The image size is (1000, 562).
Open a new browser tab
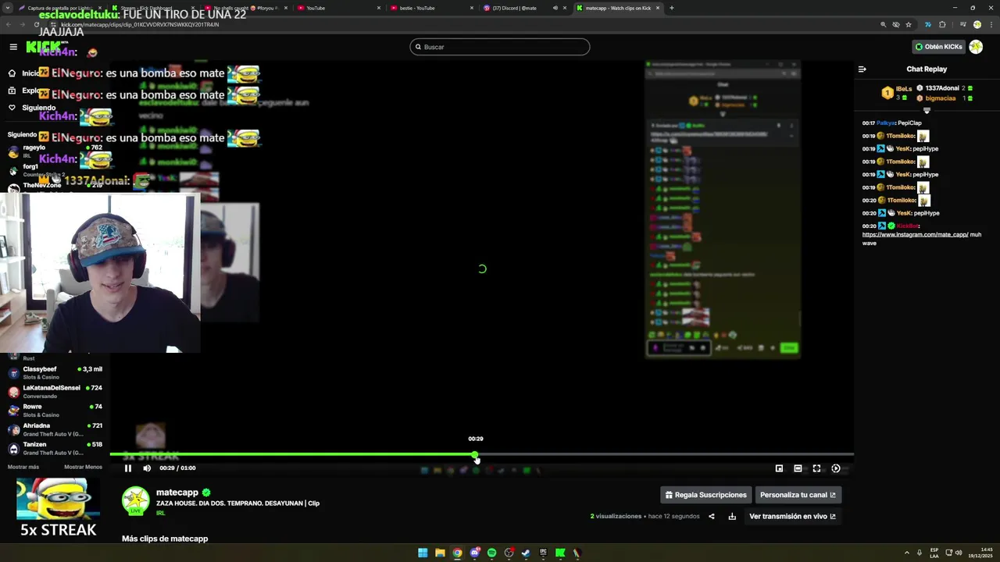672,8
